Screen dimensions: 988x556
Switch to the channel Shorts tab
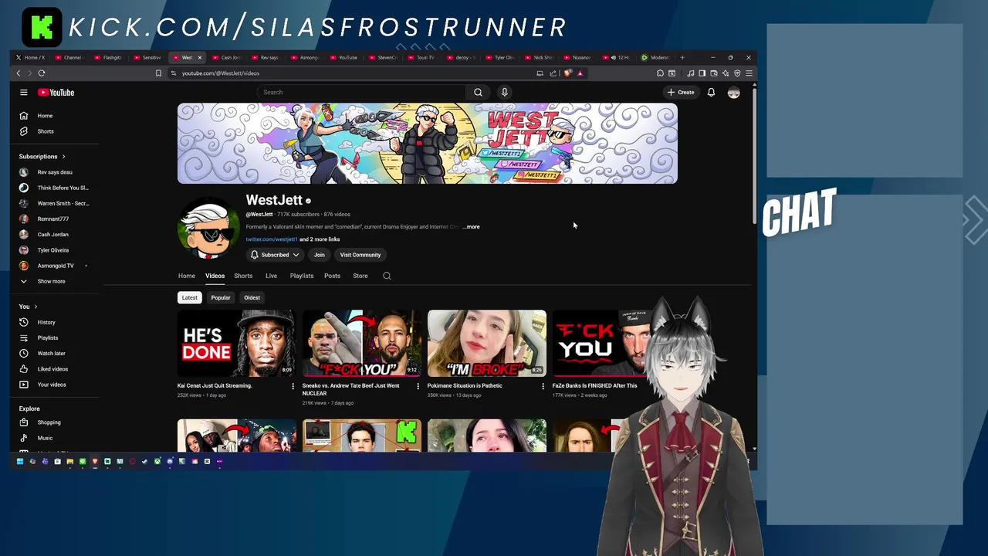pyautogui.click(x=243, y=276)
